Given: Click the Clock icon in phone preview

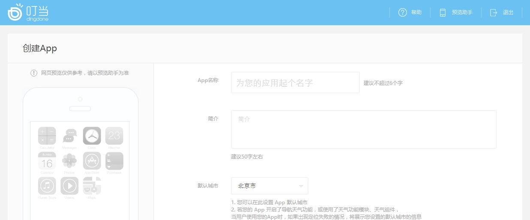Looking at the screenshot, I should (x=92, y=136).
